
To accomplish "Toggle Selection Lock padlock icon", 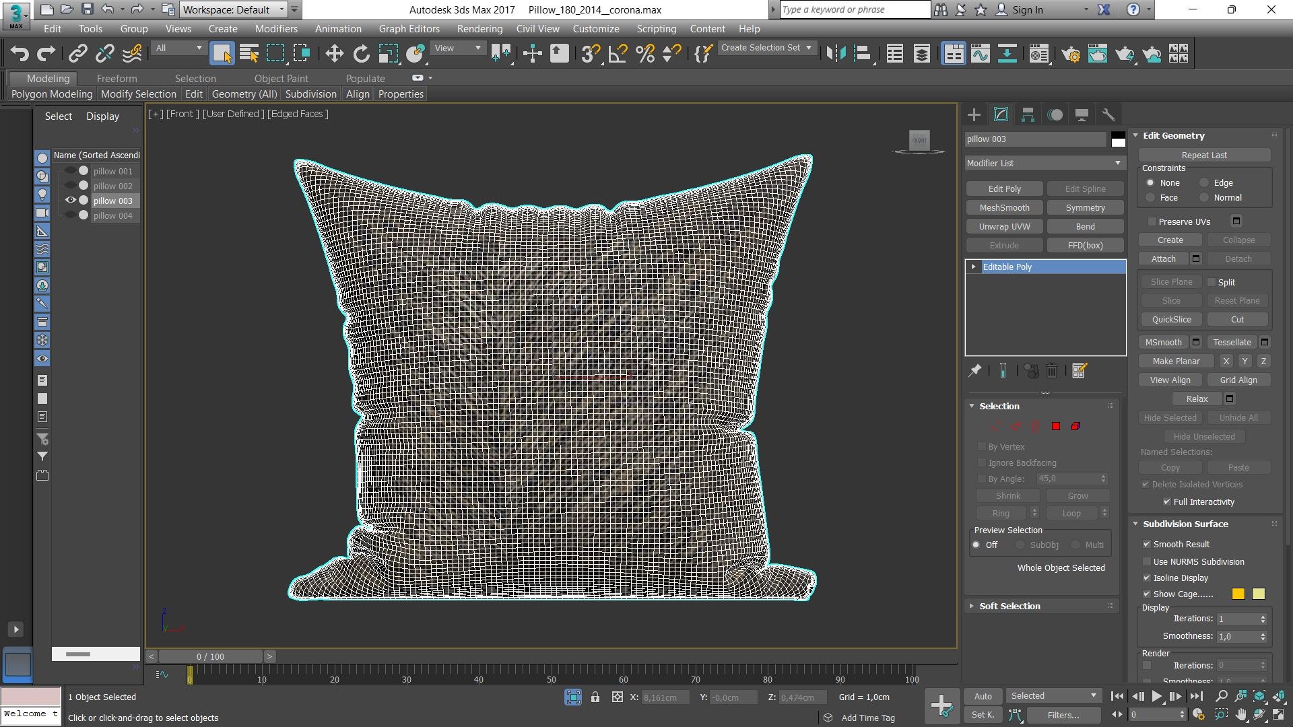I will click(595, 697).
